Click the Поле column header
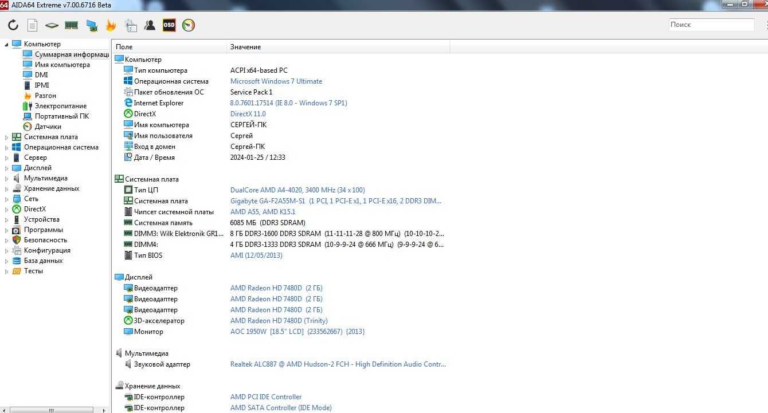Screen dimensions: 768x413 [x=169, y=47]
